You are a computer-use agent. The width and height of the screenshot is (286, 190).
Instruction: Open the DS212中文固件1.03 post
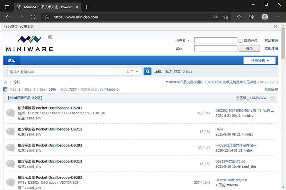click(x=230, y=161)
